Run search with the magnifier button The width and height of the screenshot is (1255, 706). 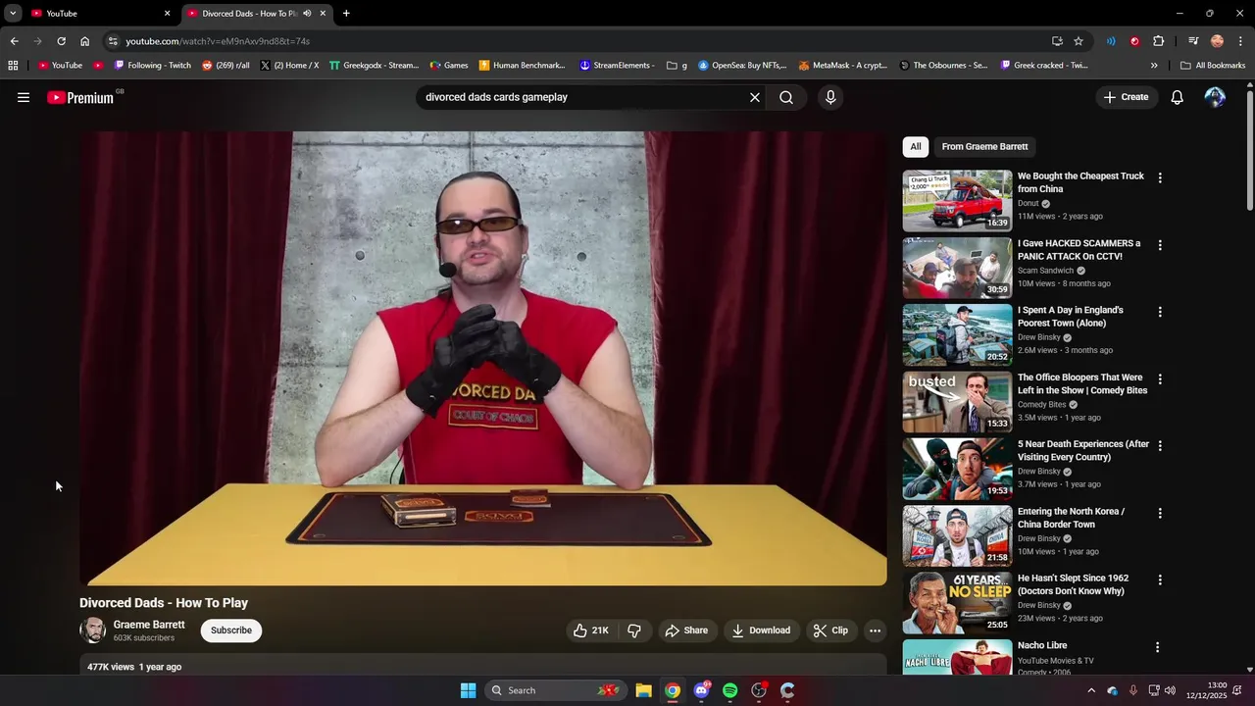(x=786, y=97)
